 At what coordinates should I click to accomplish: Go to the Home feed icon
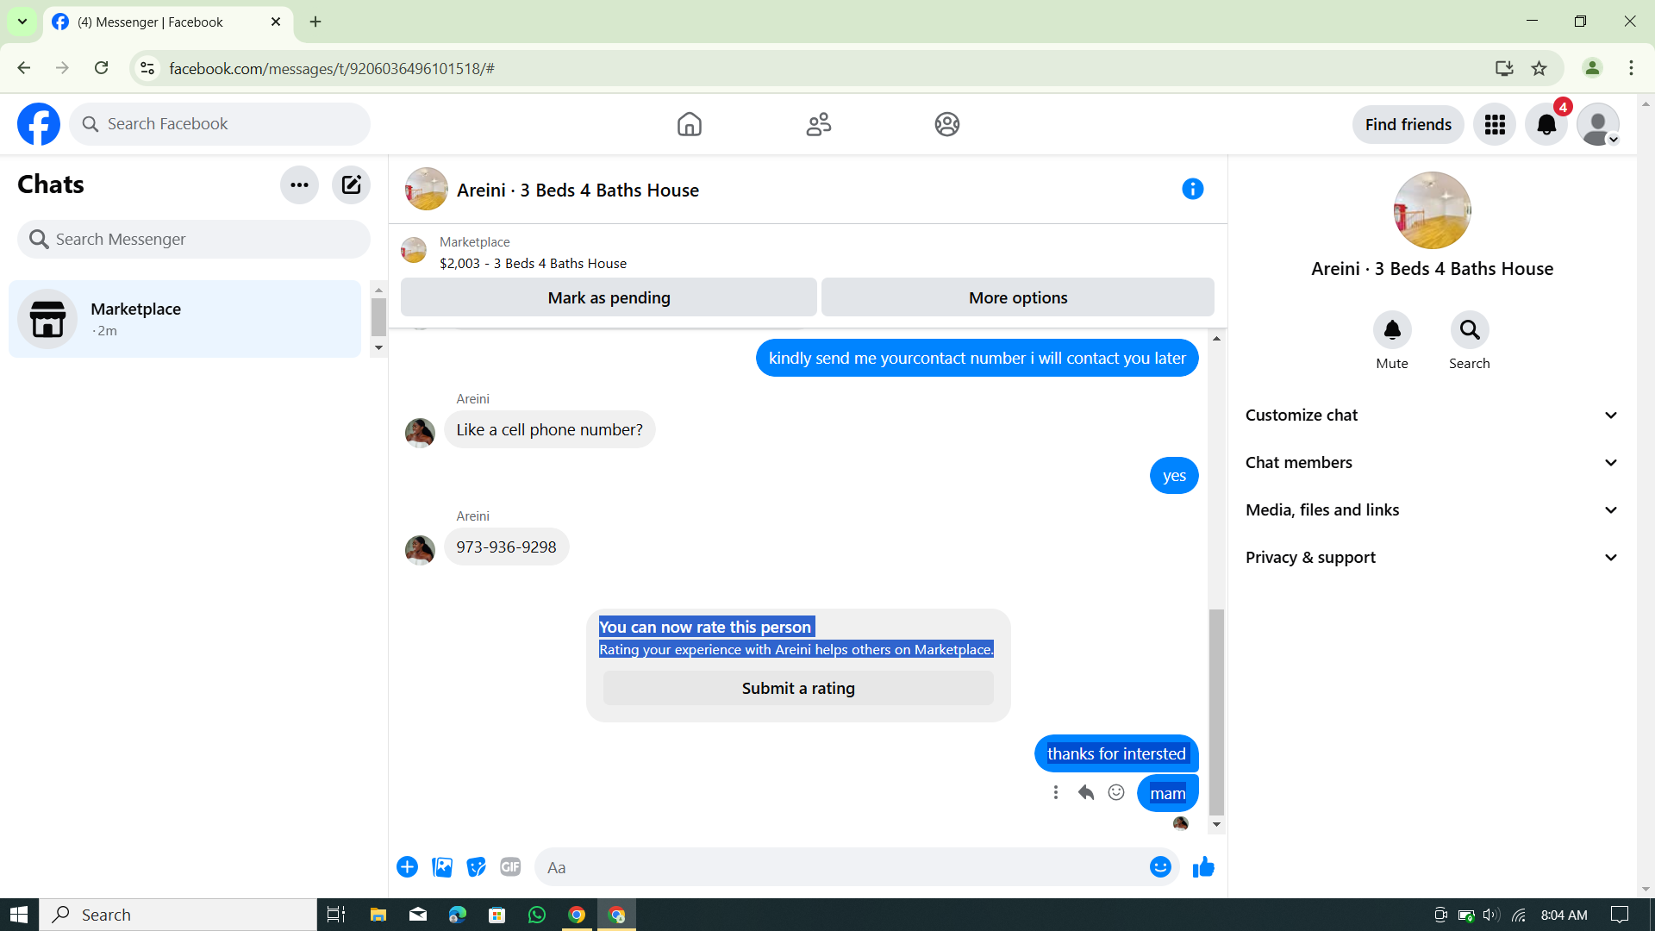pyautogui.click(x=690, y=124)
